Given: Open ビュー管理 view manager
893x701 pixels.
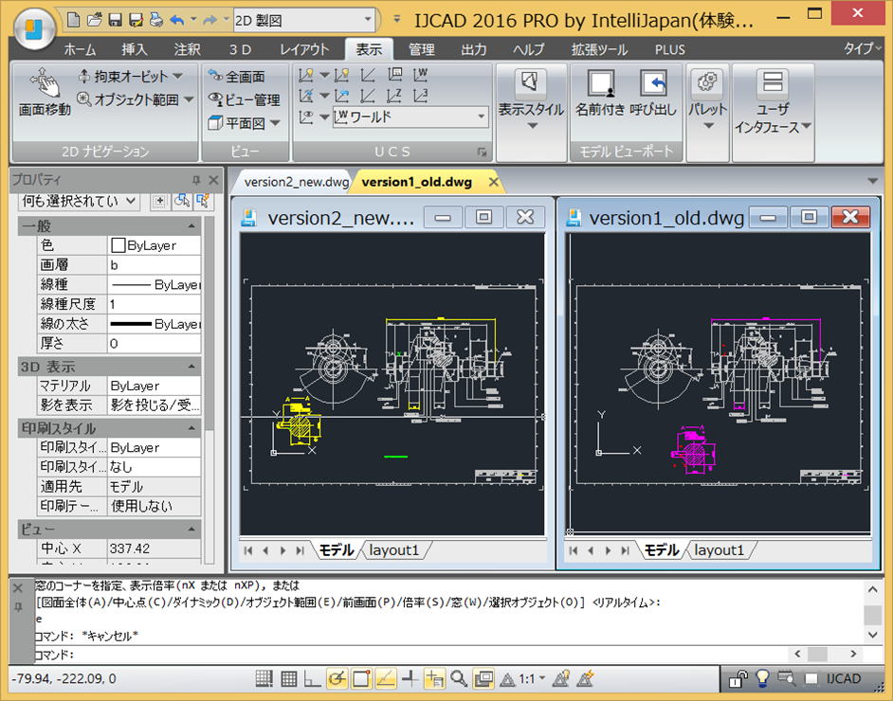Looking at the screenshot, I should tap(244, 99).
